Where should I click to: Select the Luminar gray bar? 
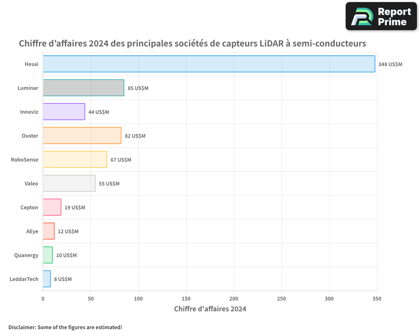coord(83,88)
